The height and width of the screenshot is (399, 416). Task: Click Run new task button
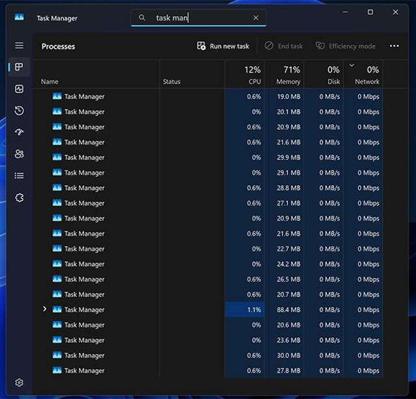click(x=223, y=46)
